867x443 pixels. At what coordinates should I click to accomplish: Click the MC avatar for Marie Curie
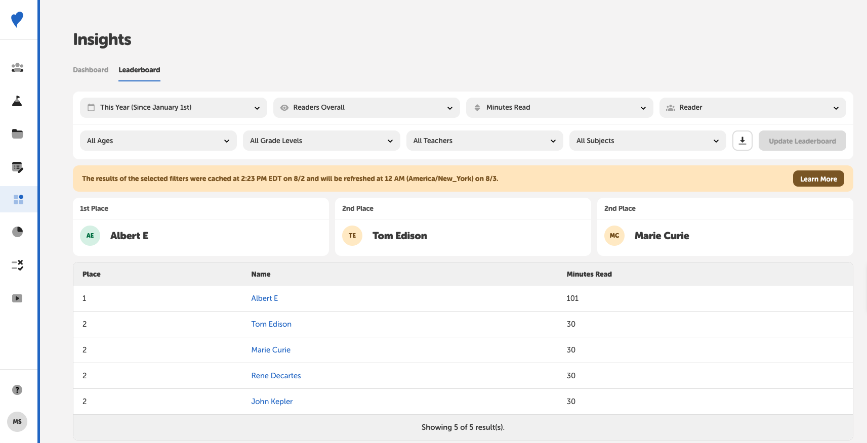(614, 236)
